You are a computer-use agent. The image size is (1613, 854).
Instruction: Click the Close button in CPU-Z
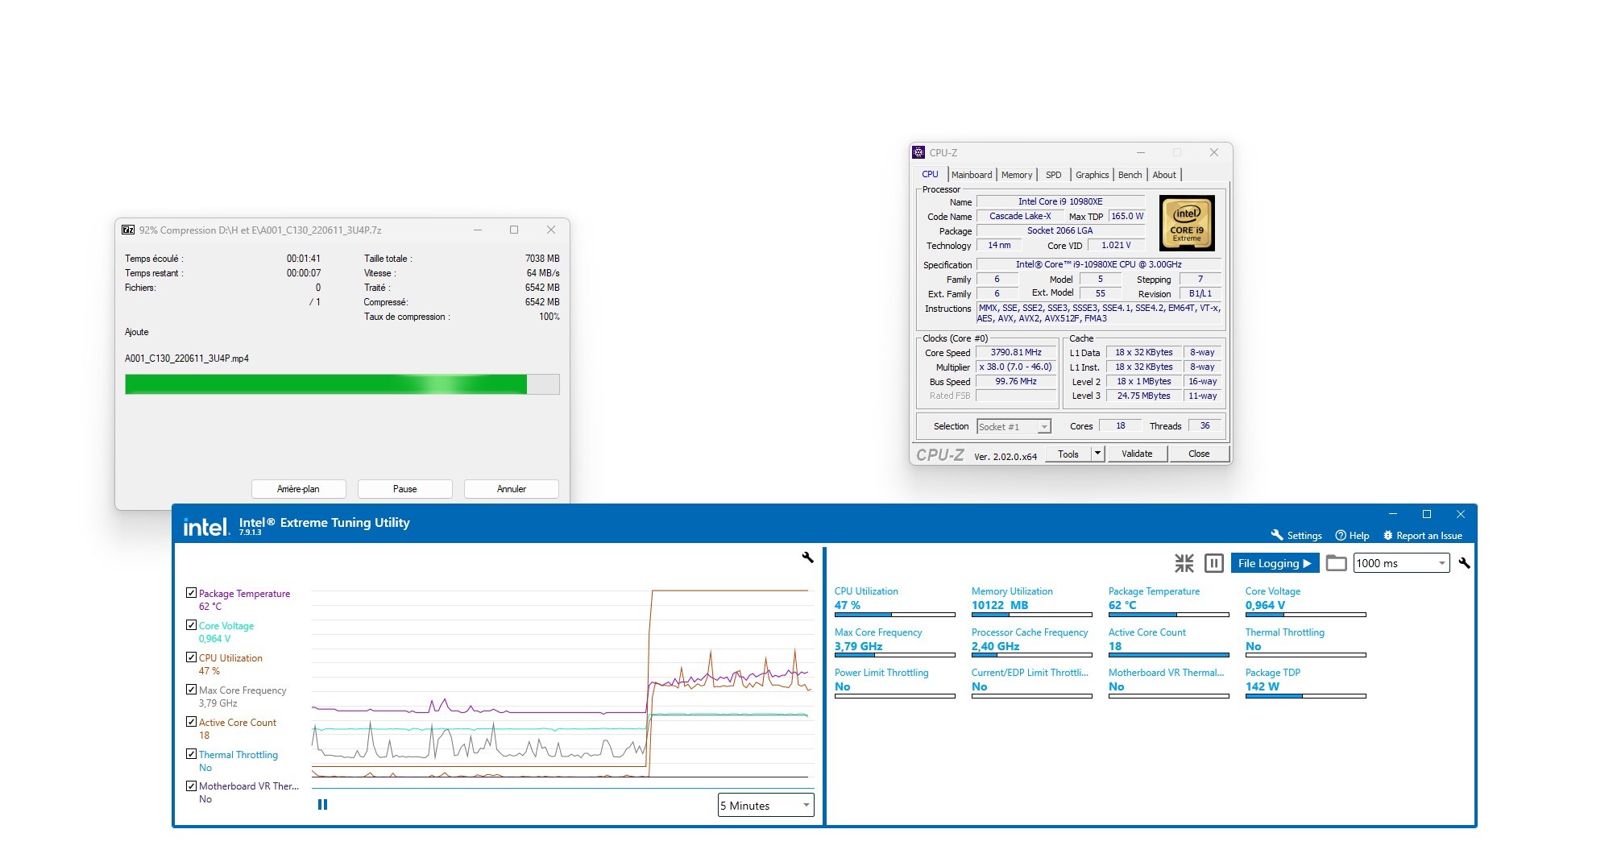tap(1199, 454)
